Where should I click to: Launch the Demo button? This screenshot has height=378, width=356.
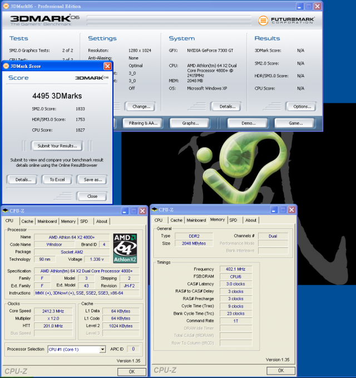pos(249,123)
